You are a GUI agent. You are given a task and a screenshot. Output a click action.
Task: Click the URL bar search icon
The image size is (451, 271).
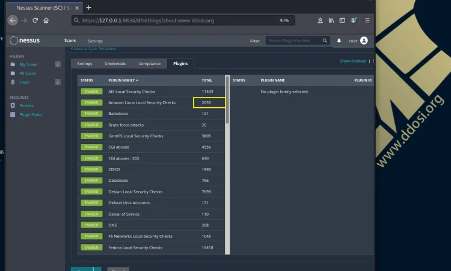pyautogui.click(x=76, y=20)
